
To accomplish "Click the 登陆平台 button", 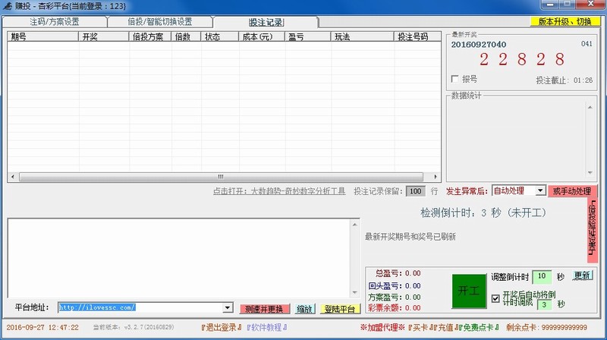I will 339,309.
